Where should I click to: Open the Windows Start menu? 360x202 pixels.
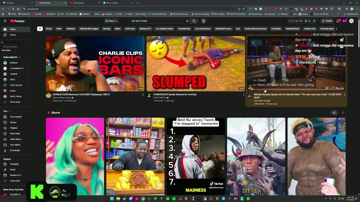112,199
